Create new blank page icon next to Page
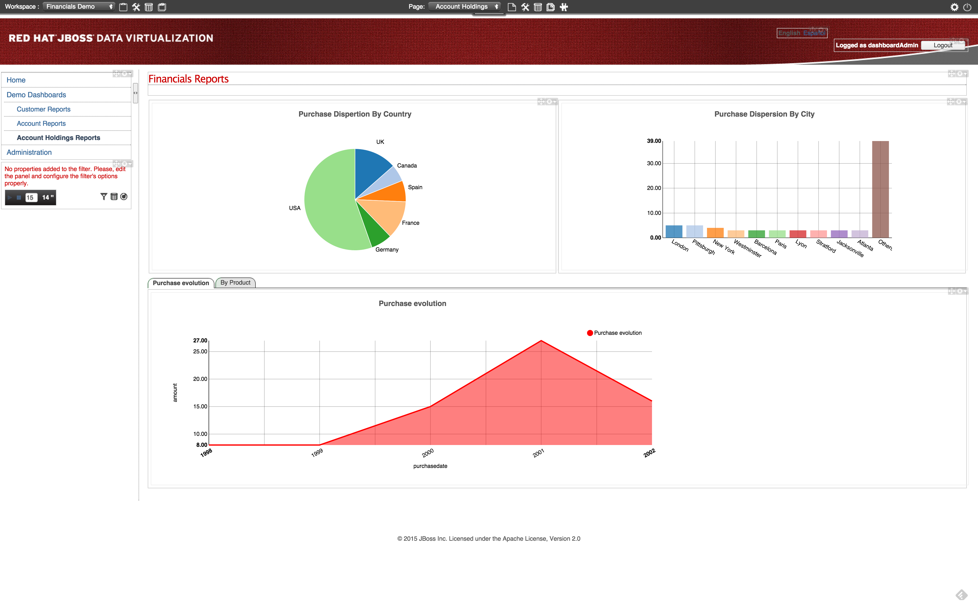 [512, 7]
